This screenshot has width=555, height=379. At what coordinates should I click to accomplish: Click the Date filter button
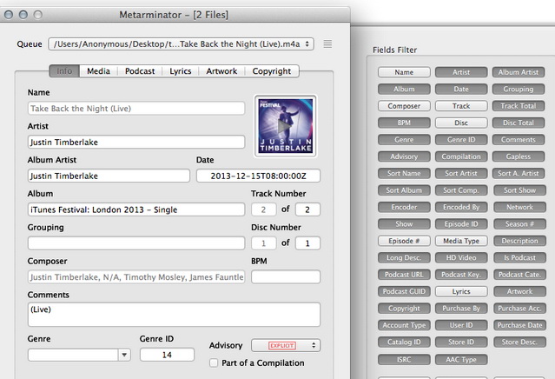tap(461, 90)
